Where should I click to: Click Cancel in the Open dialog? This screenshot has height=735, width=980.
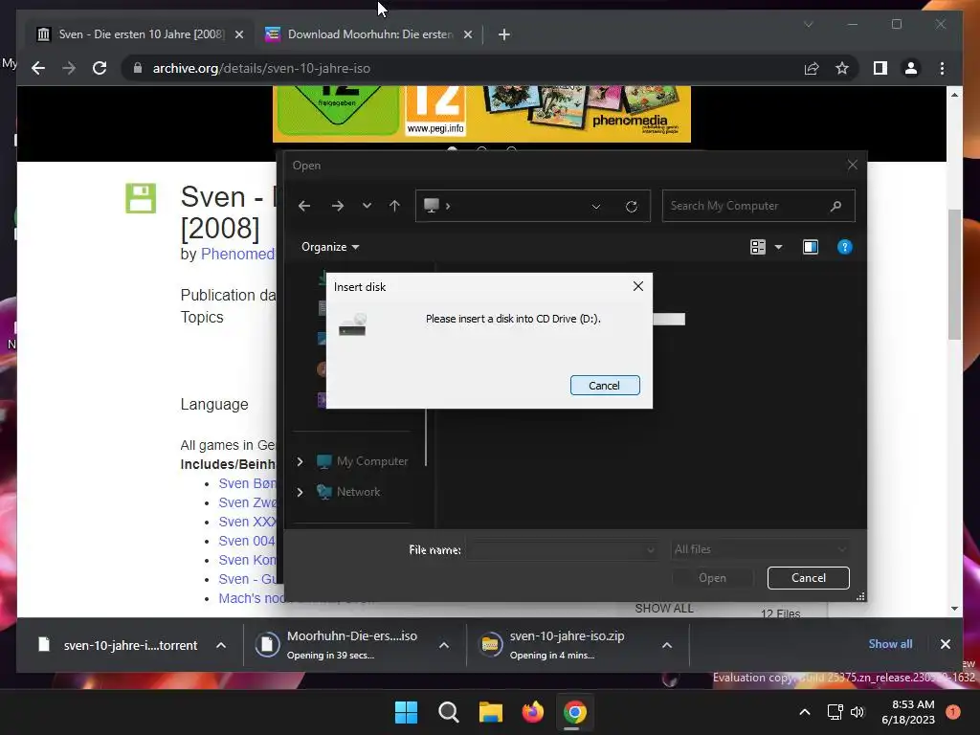808,577
